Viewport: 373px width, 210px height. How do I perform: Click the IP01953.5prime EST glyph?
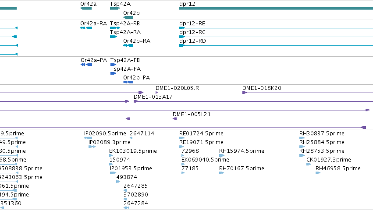click(x=113, y=173)
